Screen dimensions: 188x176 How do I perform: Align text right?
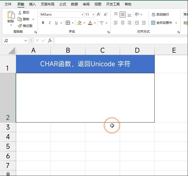(x=129, y=23)
